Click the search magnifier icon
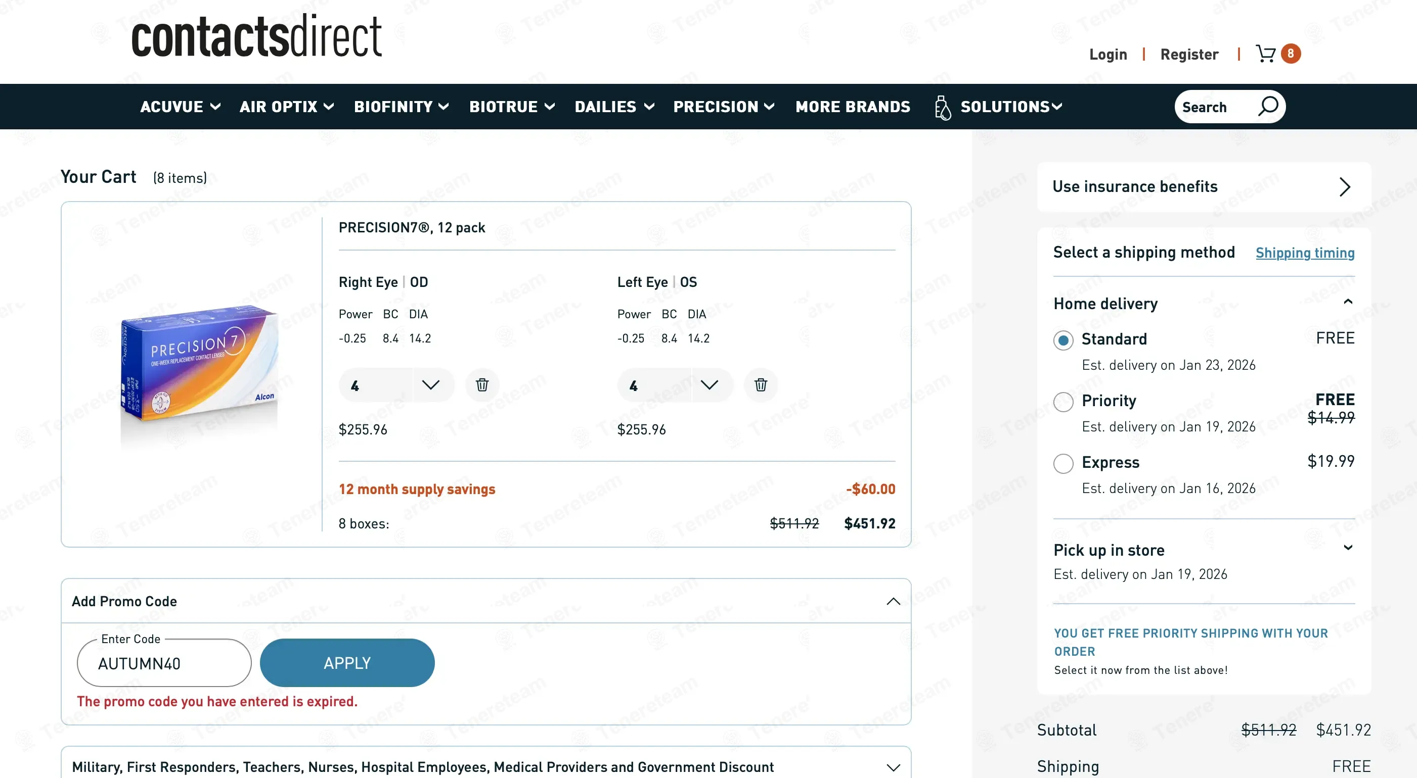The width and height of the screenshot is (1417, 778). point(1267,106)
